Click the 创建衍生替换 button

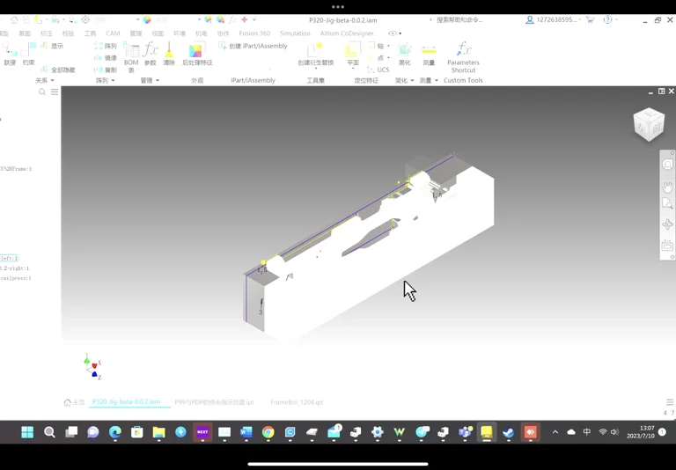(316, 54)
